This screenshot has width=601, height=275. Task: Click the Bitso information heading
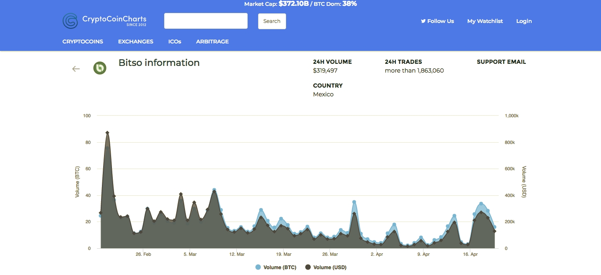tap(159, 63)
